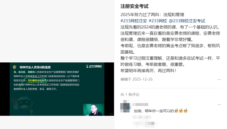Click the last laughing emoji in the comment
This screenshot has height=129, width=227.
click(x=186, y=111)
